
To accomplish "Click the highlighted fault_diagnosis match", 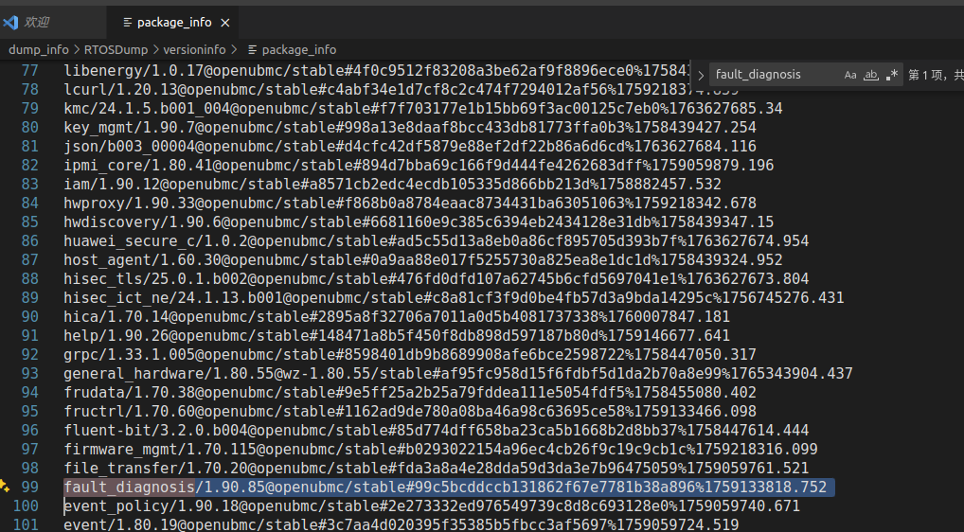I will (x=129, y=488).
